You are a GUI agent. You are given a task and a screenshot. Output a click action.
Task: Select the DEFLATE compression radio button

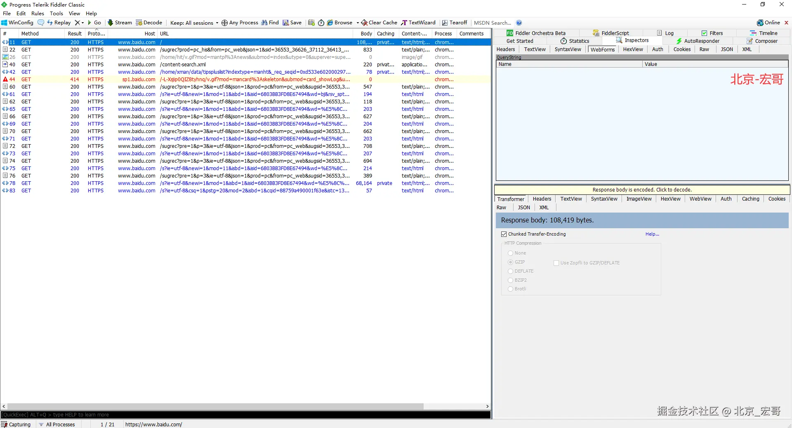pos(510,271)
